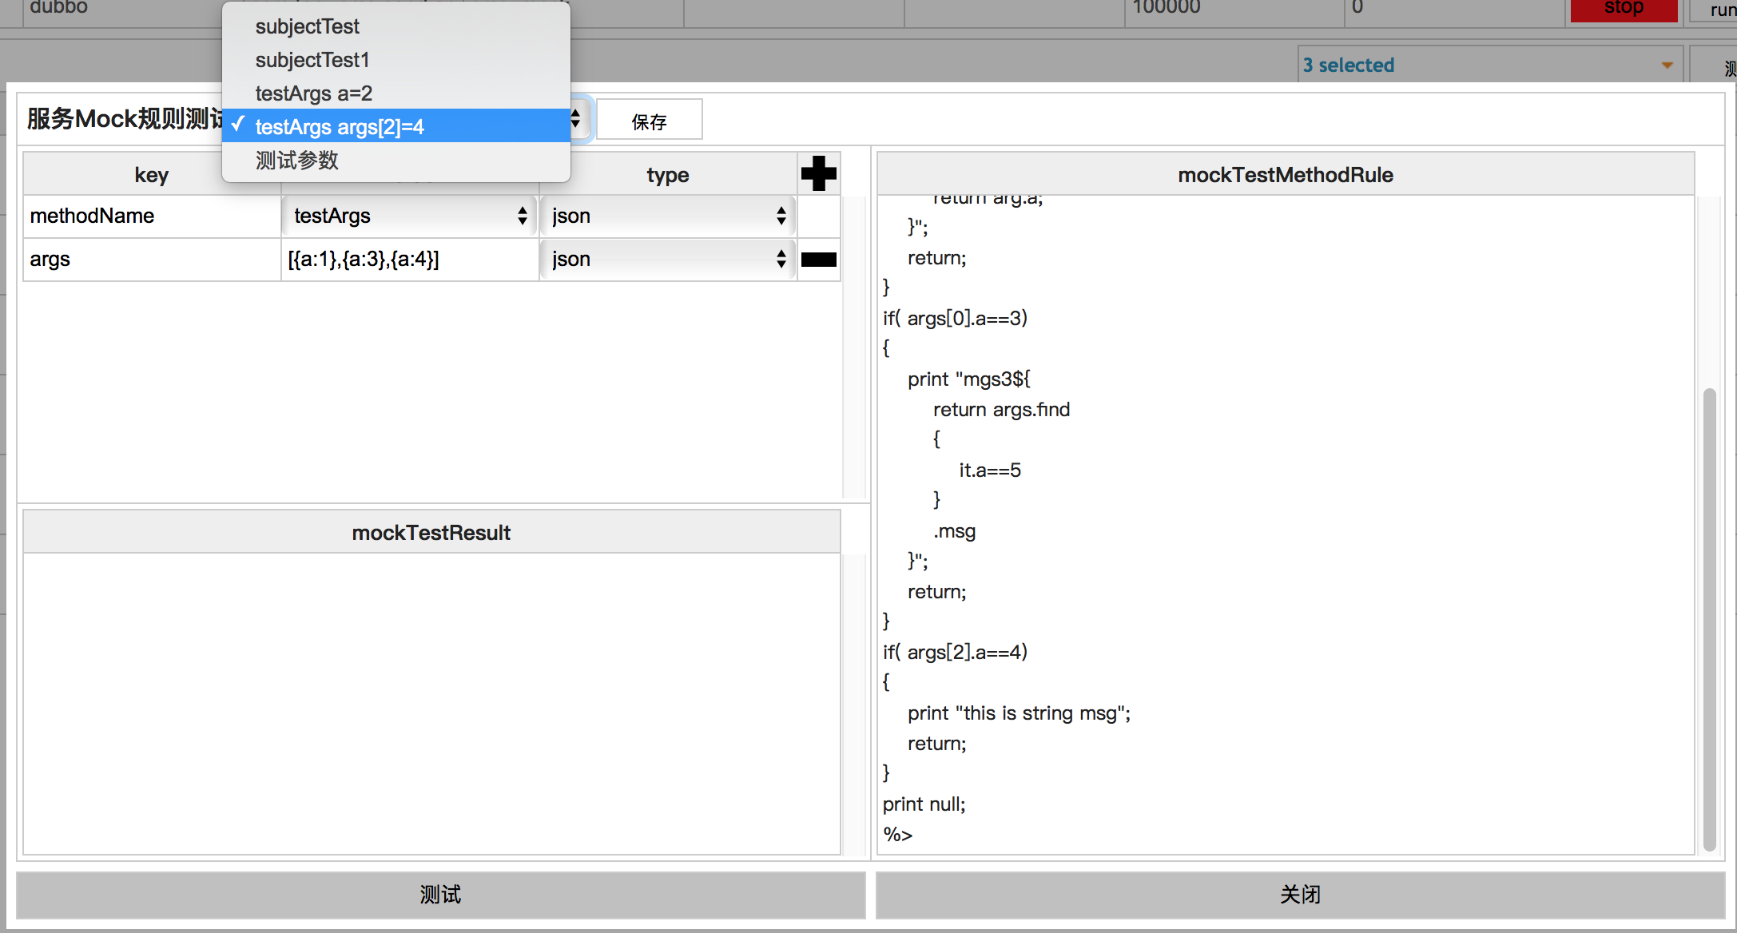Click the black plus add-row icon

click(818, 173)
